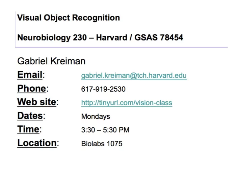Image resolution: width=243 pixels, height=182 pixels.
Task: Click the Biolabs 1075 text
Action: click(x=102, y=144)
